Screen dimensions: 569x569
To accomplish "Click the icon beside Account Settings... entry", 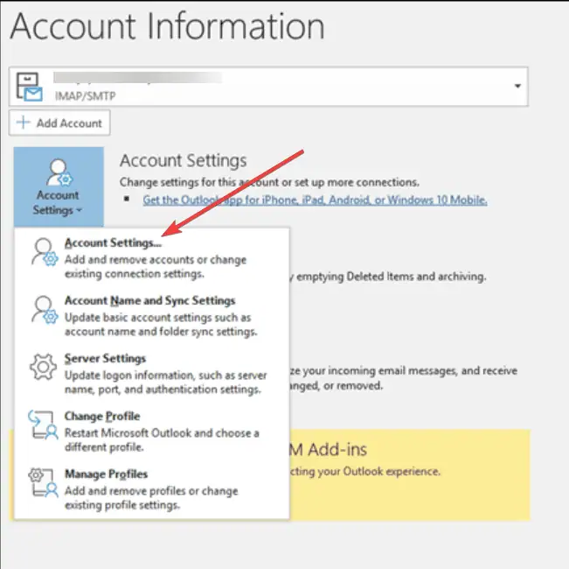I will (45, 252).
